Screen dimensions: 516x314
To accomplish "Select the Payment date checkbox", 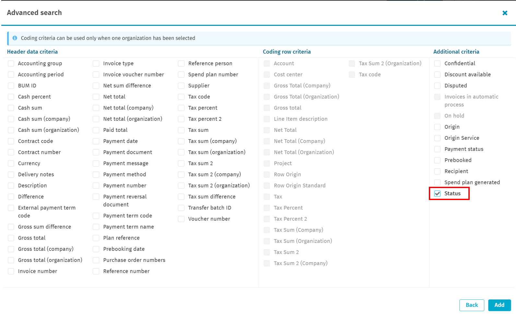I will 96,141.
